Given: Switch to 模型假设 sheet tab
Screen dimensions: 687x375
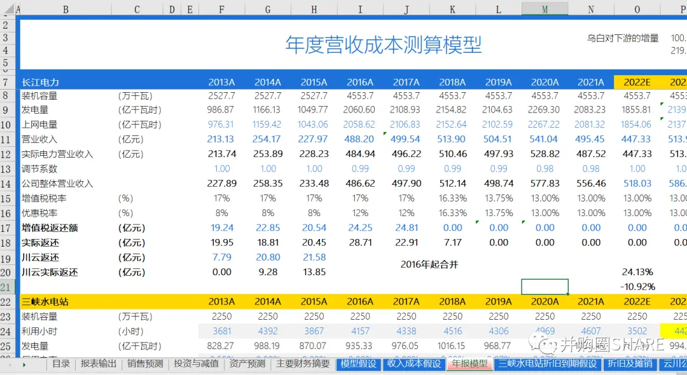Looking at the screenshot, I should pyautogui.click(x=358, y=364).
